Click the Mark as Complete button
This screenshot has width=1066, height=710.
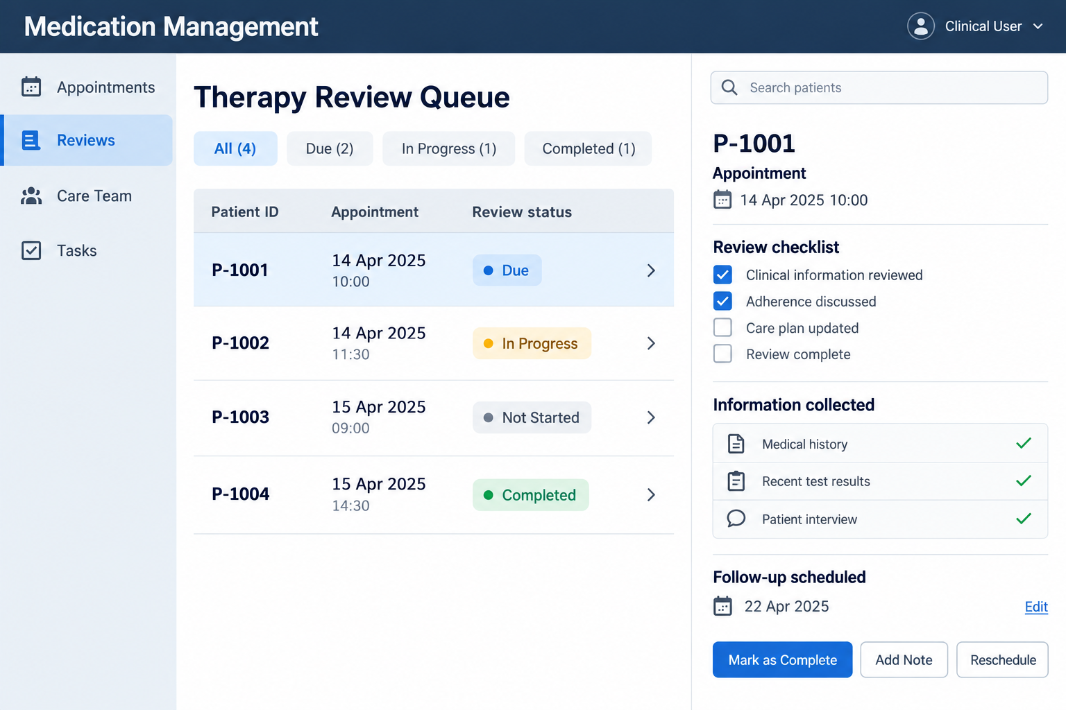[783, 660]
